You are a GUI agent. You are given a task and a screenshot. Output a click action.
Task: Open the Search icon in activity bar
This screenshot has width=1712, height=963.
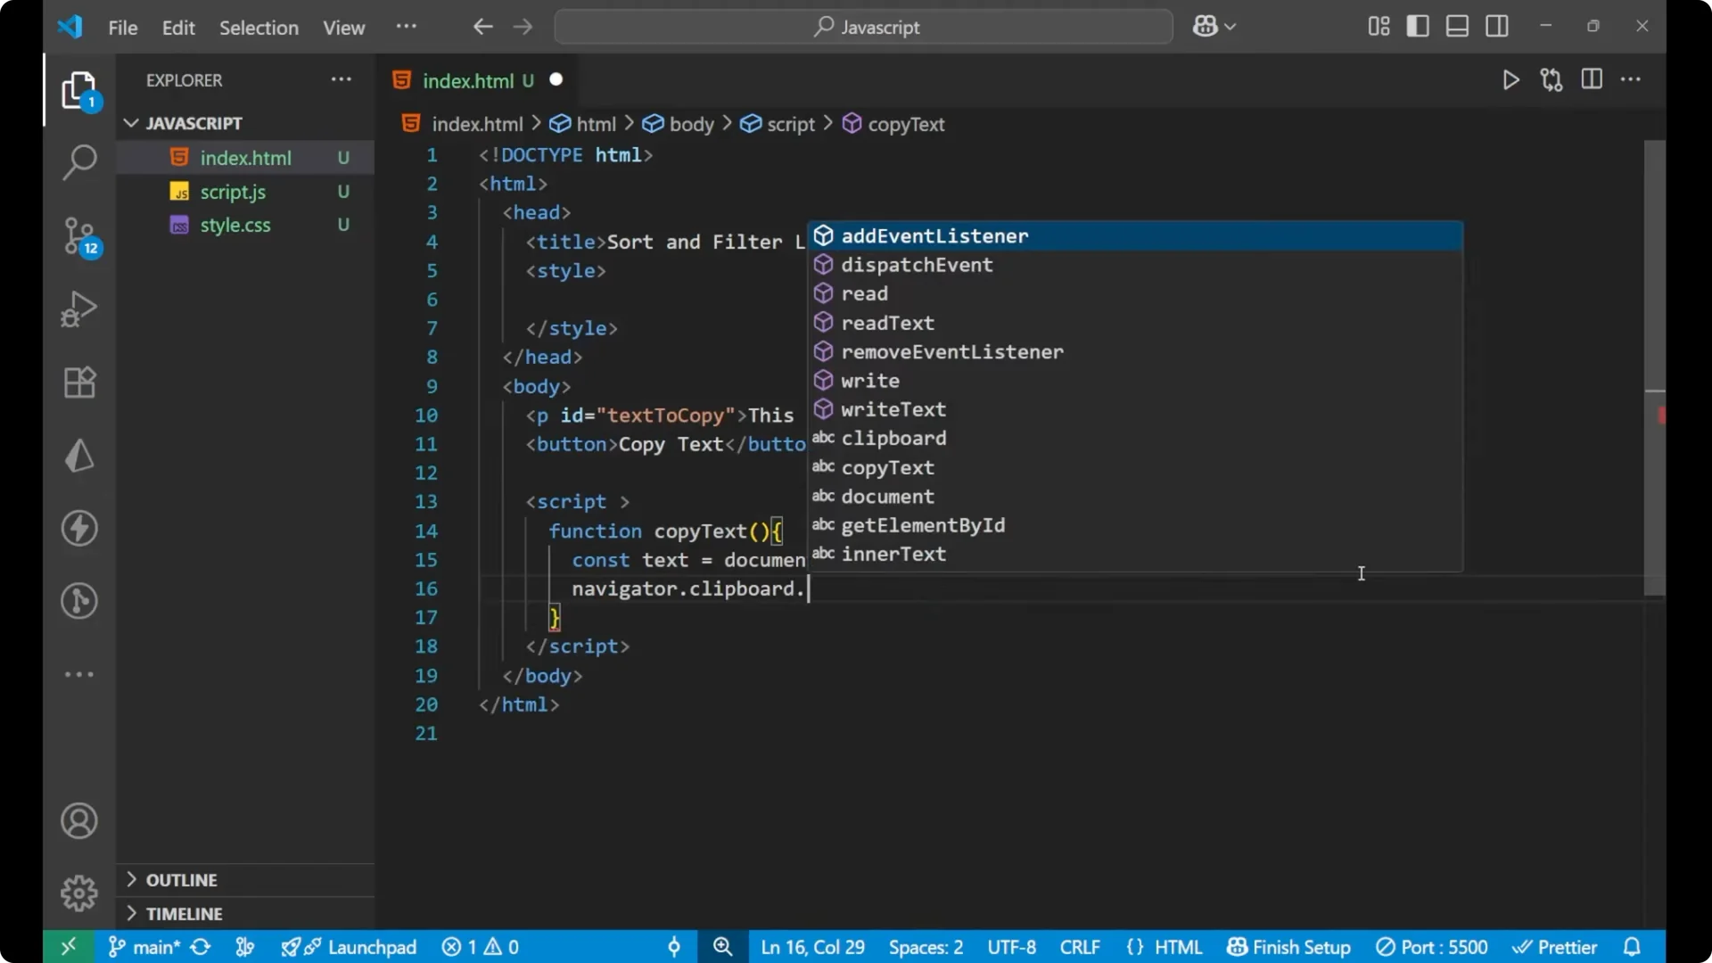pyautogui.click(x=79, y=162)
